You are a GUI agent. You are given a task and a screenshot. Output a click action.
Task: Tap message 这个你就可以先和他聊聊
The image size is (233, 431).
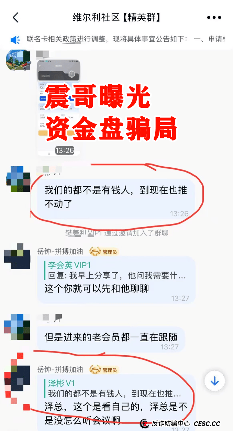pyautogui.click(x=97, y=288)
